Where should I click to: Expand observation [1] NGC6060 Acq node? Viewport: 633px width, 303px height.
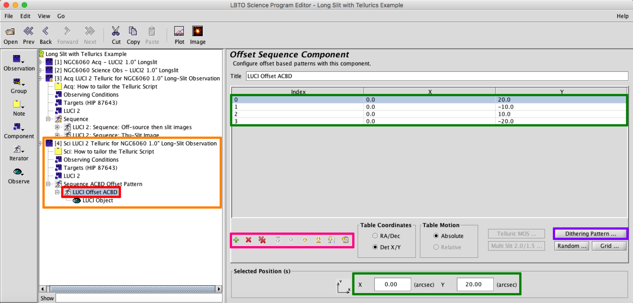coord(40,62)
